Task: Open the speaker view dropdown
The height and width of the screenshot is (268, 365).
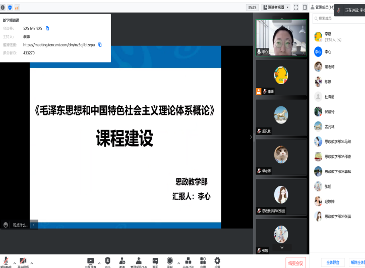Action: 276,8
